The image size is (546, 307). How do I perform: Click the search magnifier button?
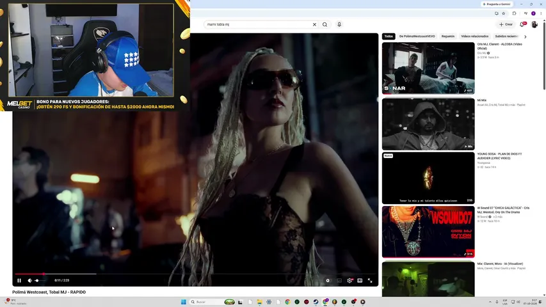(325, 24)
